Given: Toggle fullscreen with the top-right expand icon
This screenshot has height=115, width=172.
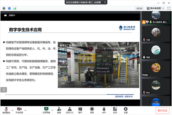Looking at the screenshot, I should 169,8.
